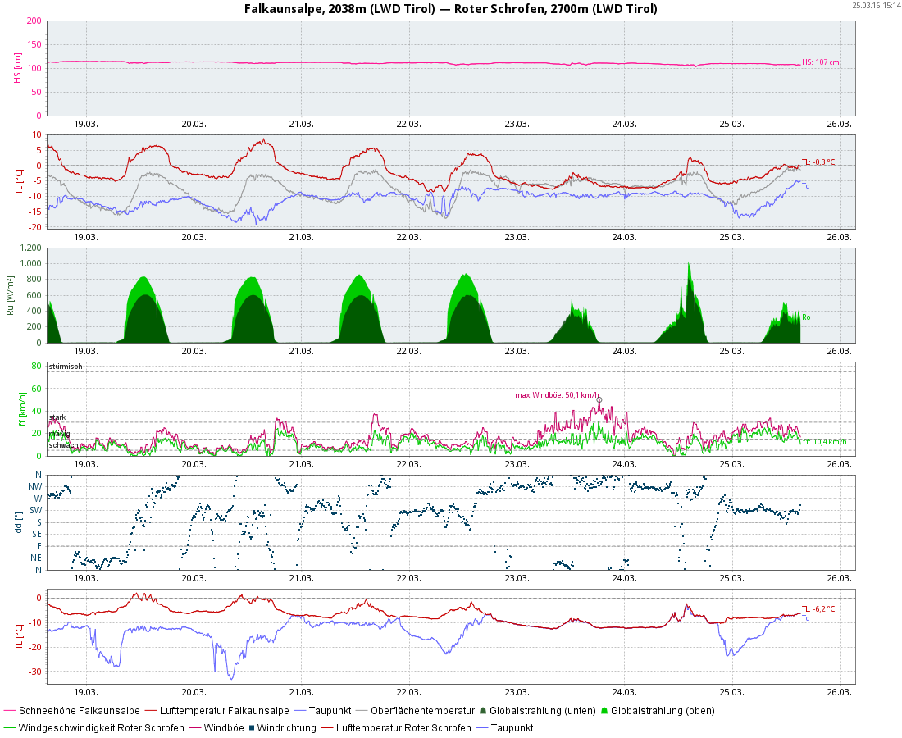Click the stark wind threshold label
The width and height of the screenshot is (902, 738).
pos(57,417)
